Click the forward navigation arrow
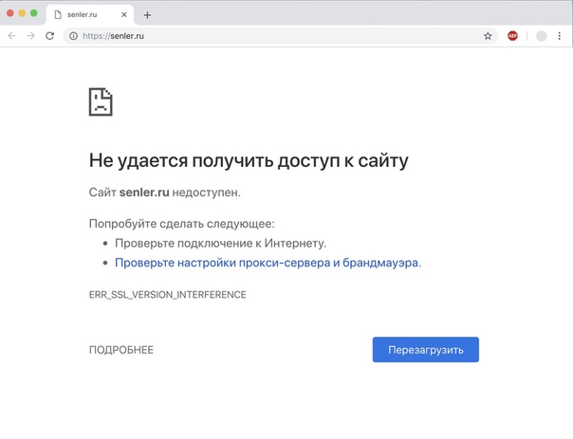 (x=30, y=36)
